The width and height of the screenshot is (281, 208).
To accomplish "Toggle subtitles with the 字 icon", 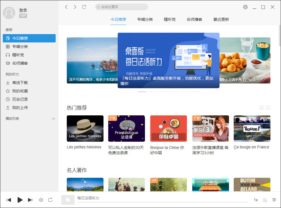I will 274,200.
